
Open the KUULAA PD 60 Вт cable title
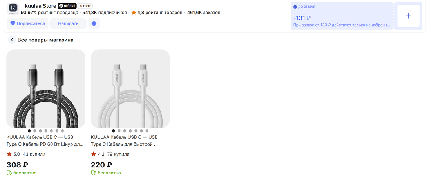(x=45, y=140)
